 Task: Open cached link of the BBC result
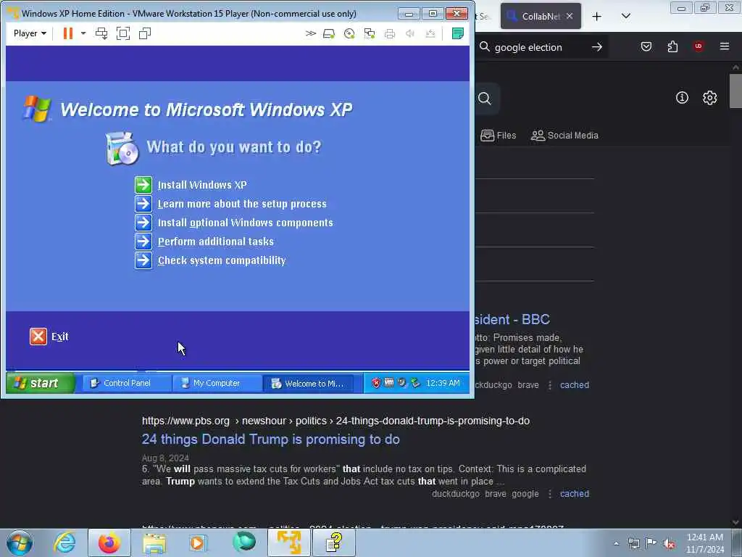coord(575,385)
